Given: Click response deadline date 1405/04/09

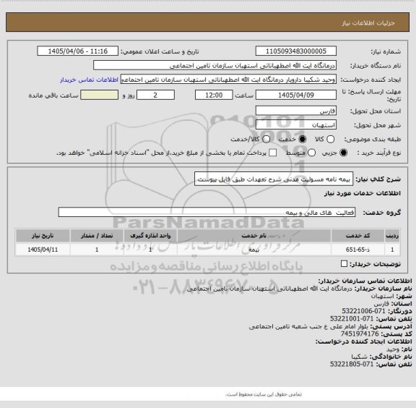Looking at the screenshot, I should [296, 95].
